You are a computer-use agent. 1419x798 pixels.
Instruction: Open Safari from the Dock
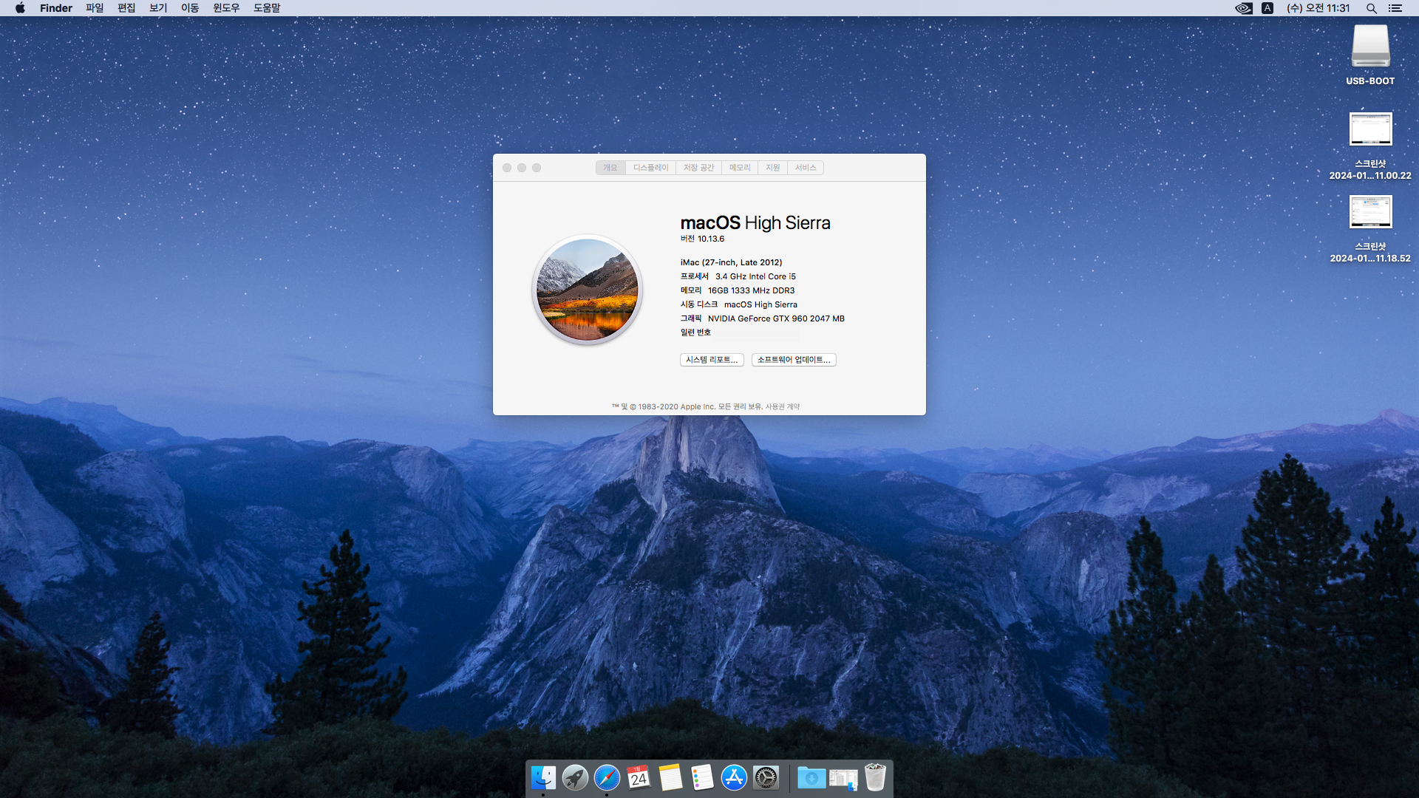[x=607, y=777]
